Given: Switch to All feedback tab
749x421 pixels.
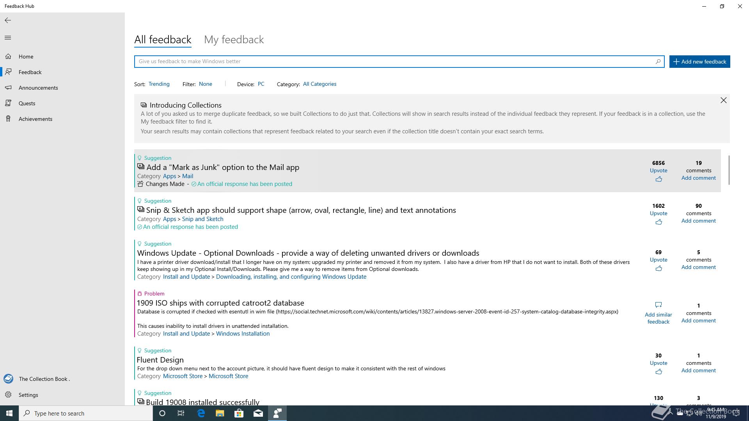Looking at the screenshot, I should coord(163,40).
